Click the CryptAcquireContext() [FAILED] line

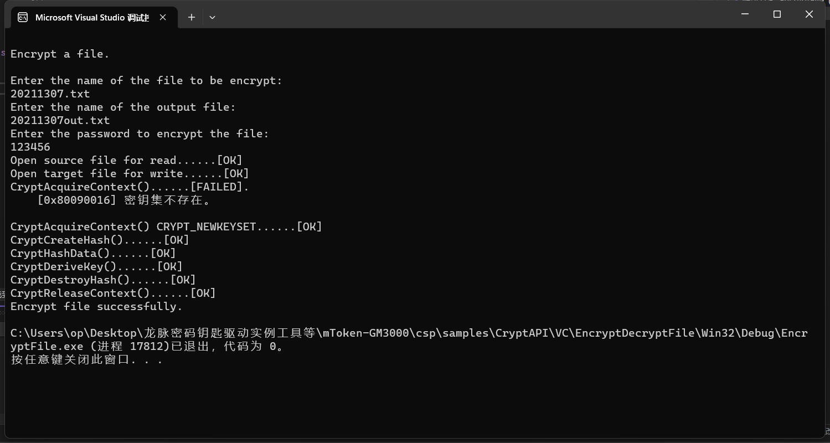[130, 187]
